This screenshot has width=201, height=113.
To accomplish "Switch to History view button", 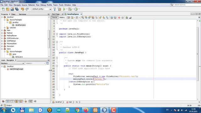I will click(62, 18).
